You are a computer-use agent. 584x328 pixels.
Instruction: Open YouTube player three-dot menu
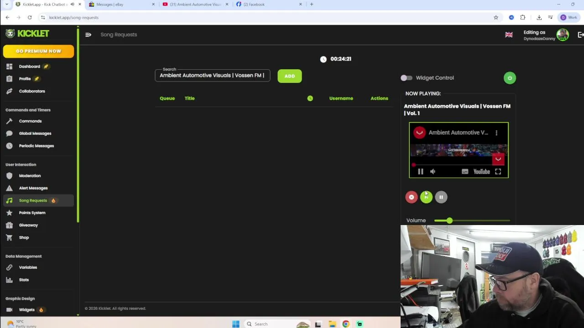pyautogui.click(x=496, y=133)
